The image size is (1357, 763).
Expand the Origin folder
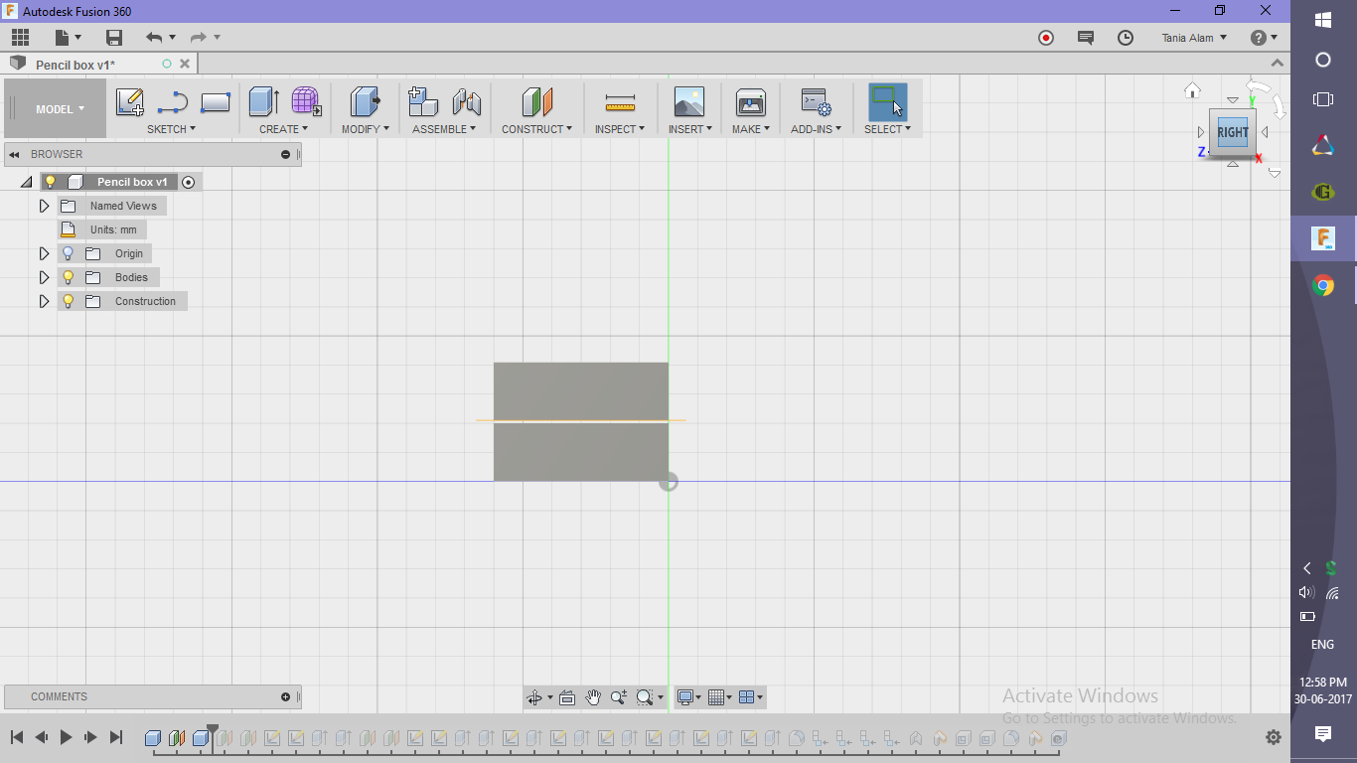tap(44, 253)
